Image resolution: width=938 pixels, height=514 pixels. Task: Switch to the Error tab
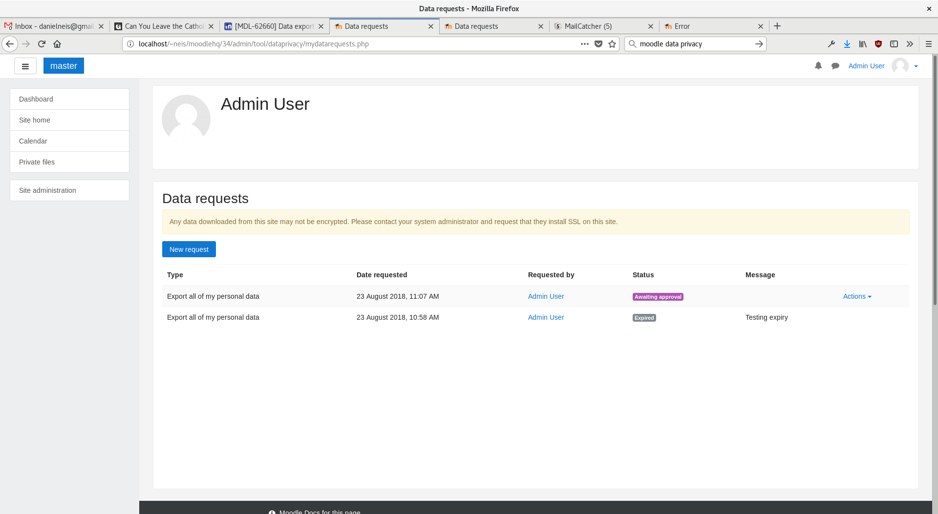tap(714, 26)
